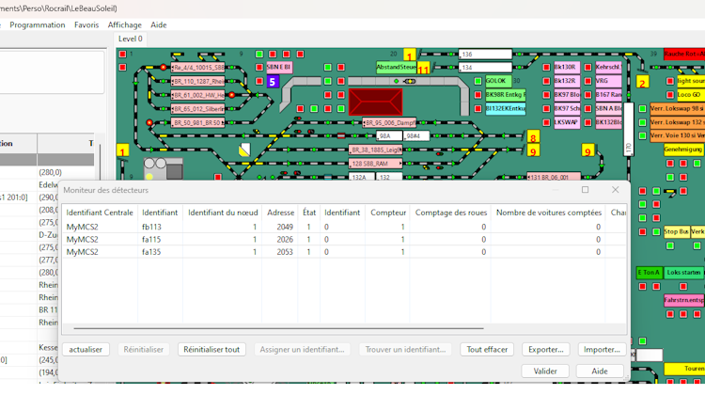Open the Affichage menu
This screenshot has height=395, width=705.
[124, 24]
